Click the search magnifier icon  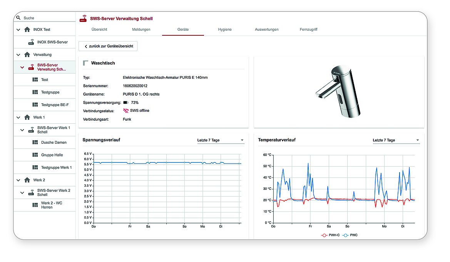[x=18, y=18]
